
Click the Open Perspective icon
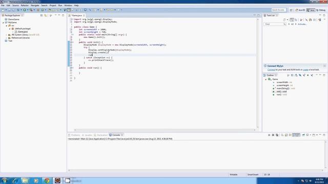click(291, 10)
